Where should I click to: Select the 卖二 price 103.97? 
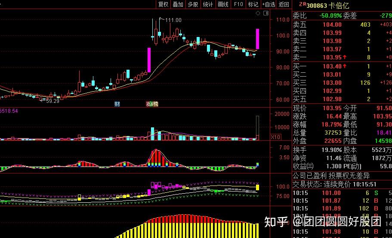[x=332, y=49]
